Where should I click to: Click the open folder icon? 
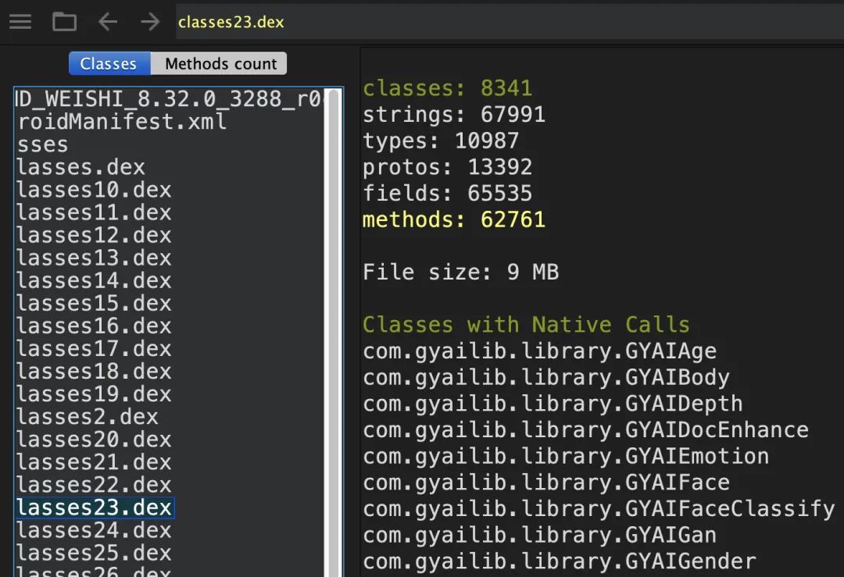(64, 22)
